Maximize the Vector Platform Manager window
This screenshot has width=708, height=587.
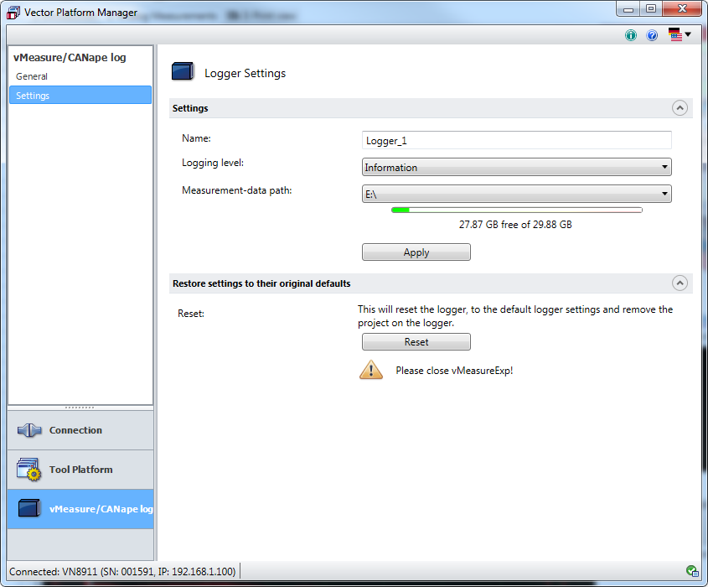click(x=651, y=9)
